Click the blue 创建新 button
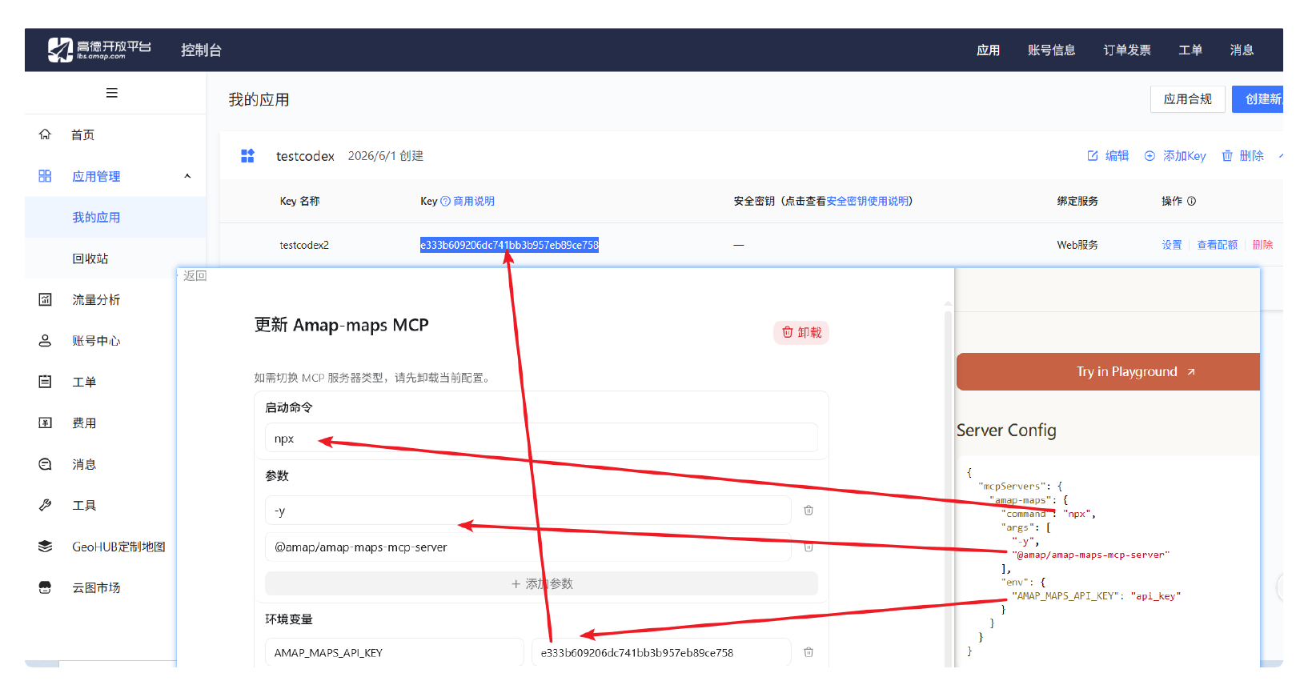The image size is (1308, 685). 1258,99
